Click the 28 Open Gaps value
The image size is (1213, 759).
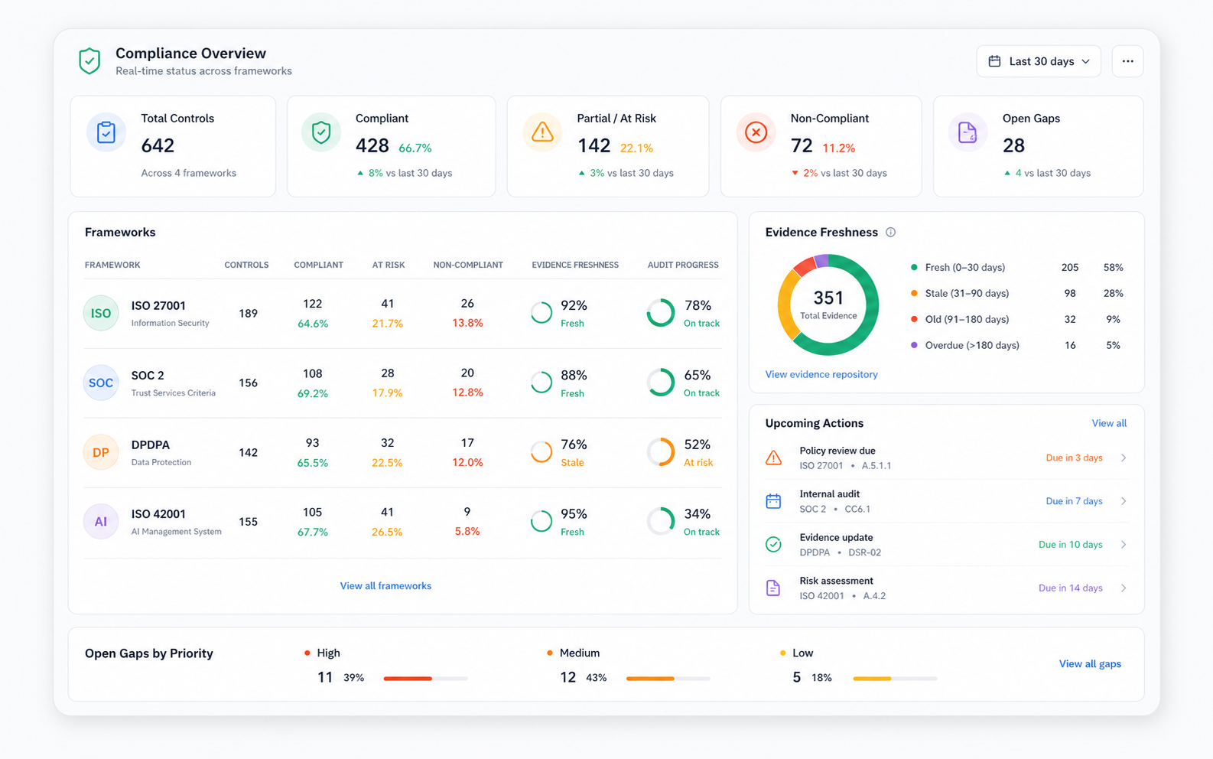pyautogui.click(x=1013, y=145)
